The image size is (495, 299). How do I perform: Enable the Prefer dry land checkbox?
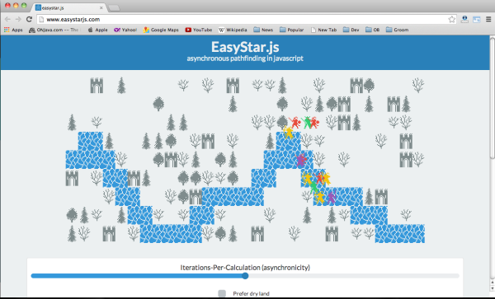tap(222, 293)
